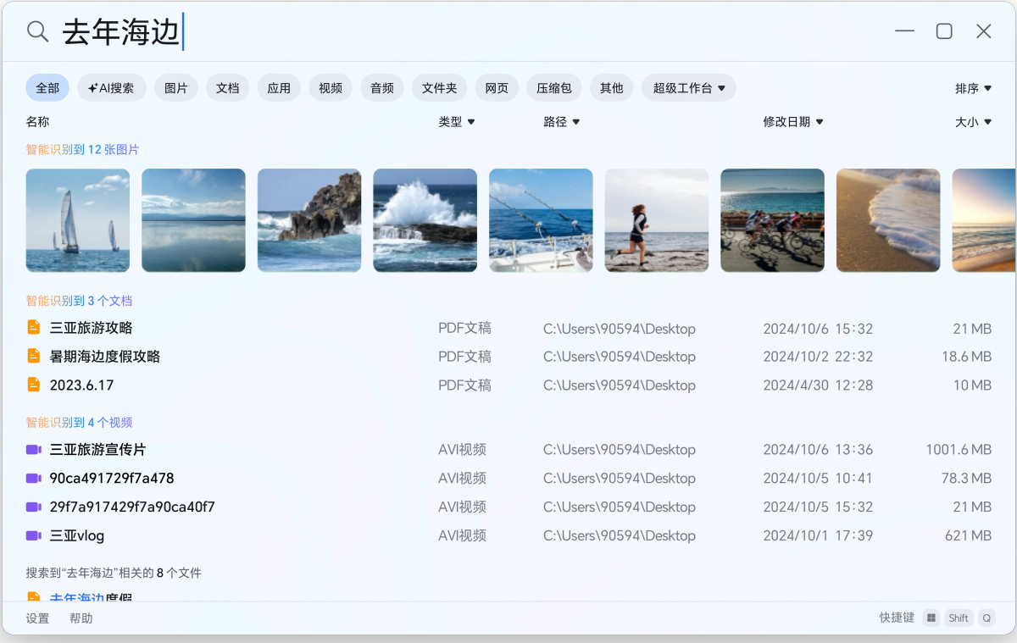
Task: Switch to the 全部 tab
Action: [x=47, y=87]
